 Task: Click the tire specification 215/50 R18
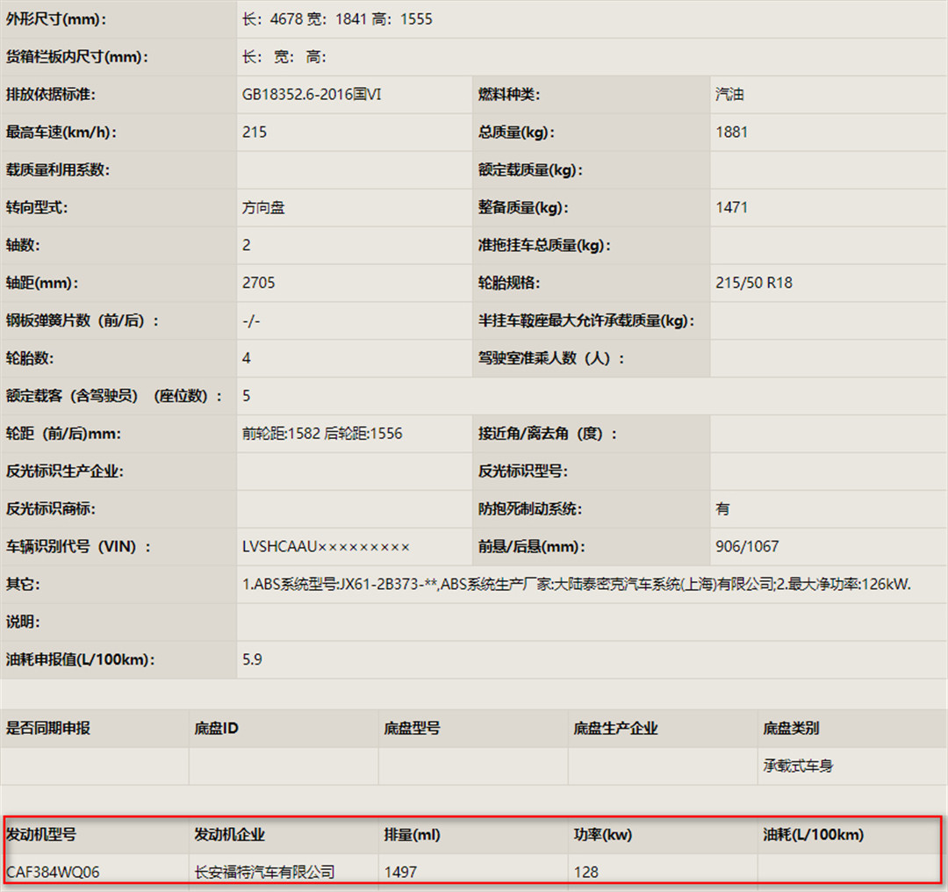pyautogui.click(x=754, y=283)
